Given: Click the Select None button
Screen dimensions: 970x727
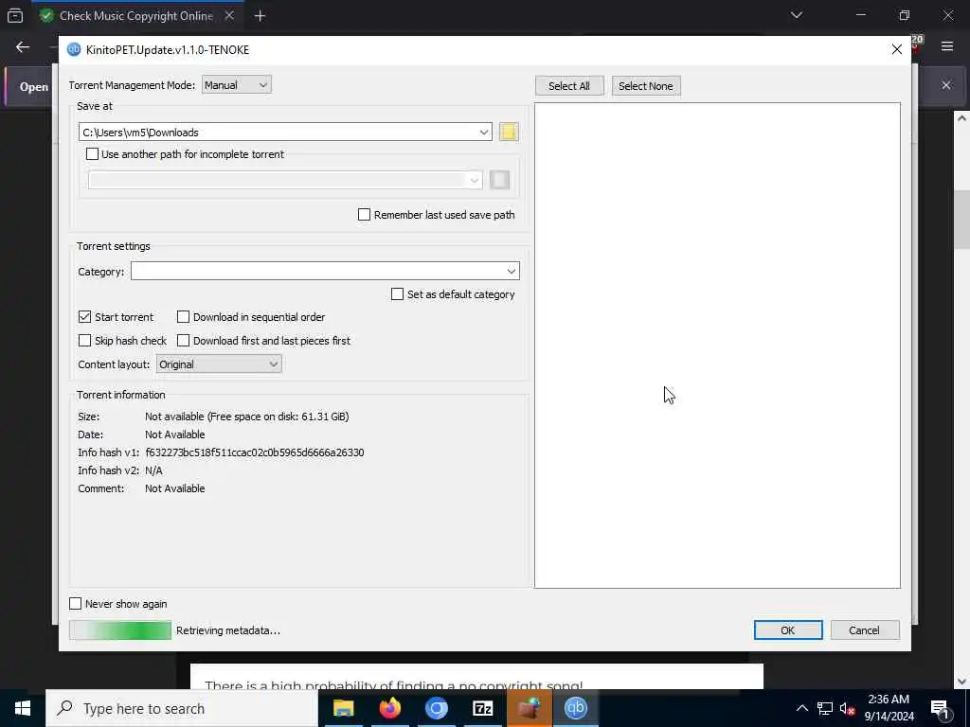Looking at the screenshot, I should pyautogui.click(x=646, y=86).
